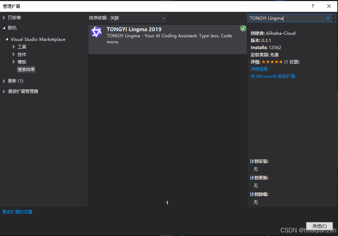Viewport: 338px width, 236px height.
Task: Click the TONGYI Lingma extension logo icon
Action: [96, 32]
